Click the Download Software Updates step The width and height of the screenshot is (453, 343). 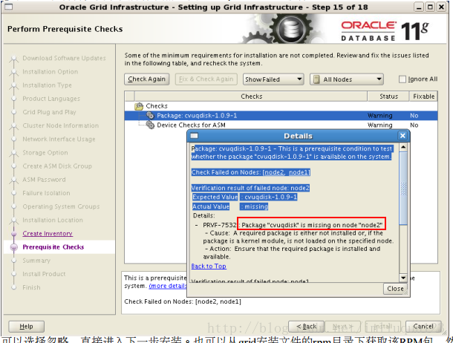pos(64,58)
